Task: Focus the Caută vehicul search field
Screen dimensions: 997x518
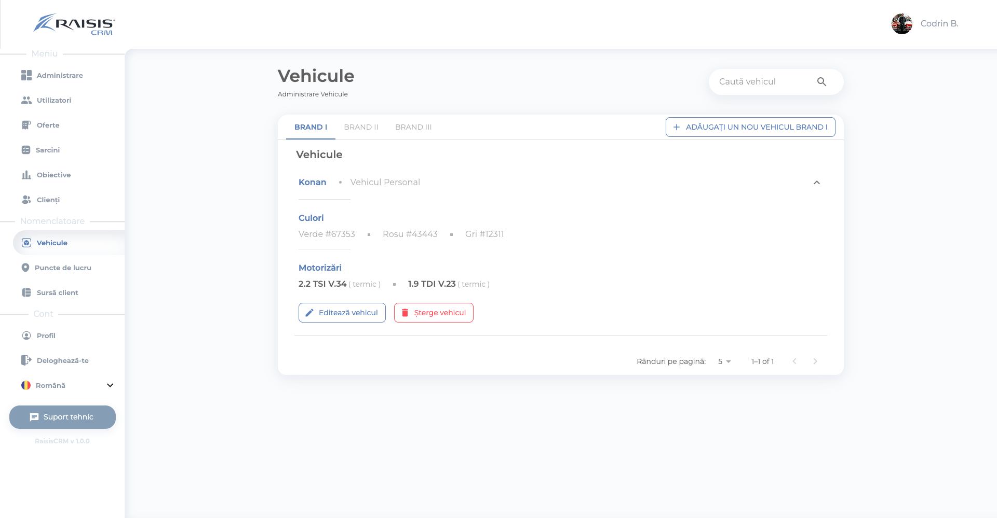Action: [761, 82]
